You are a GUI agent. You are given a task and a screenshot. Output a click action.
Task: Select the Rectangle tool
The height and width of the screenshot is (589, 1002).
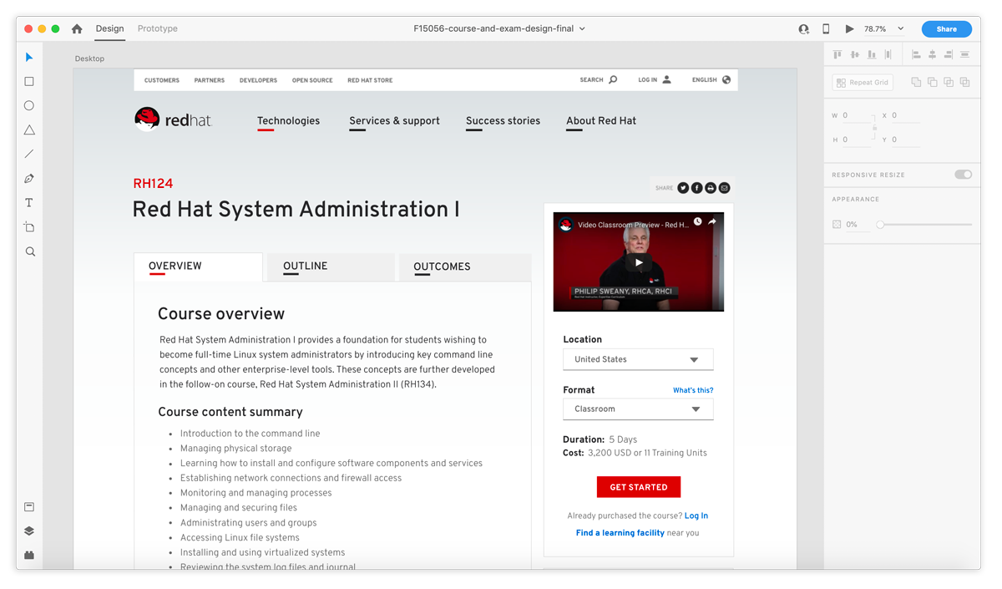[x=29, y=81]
